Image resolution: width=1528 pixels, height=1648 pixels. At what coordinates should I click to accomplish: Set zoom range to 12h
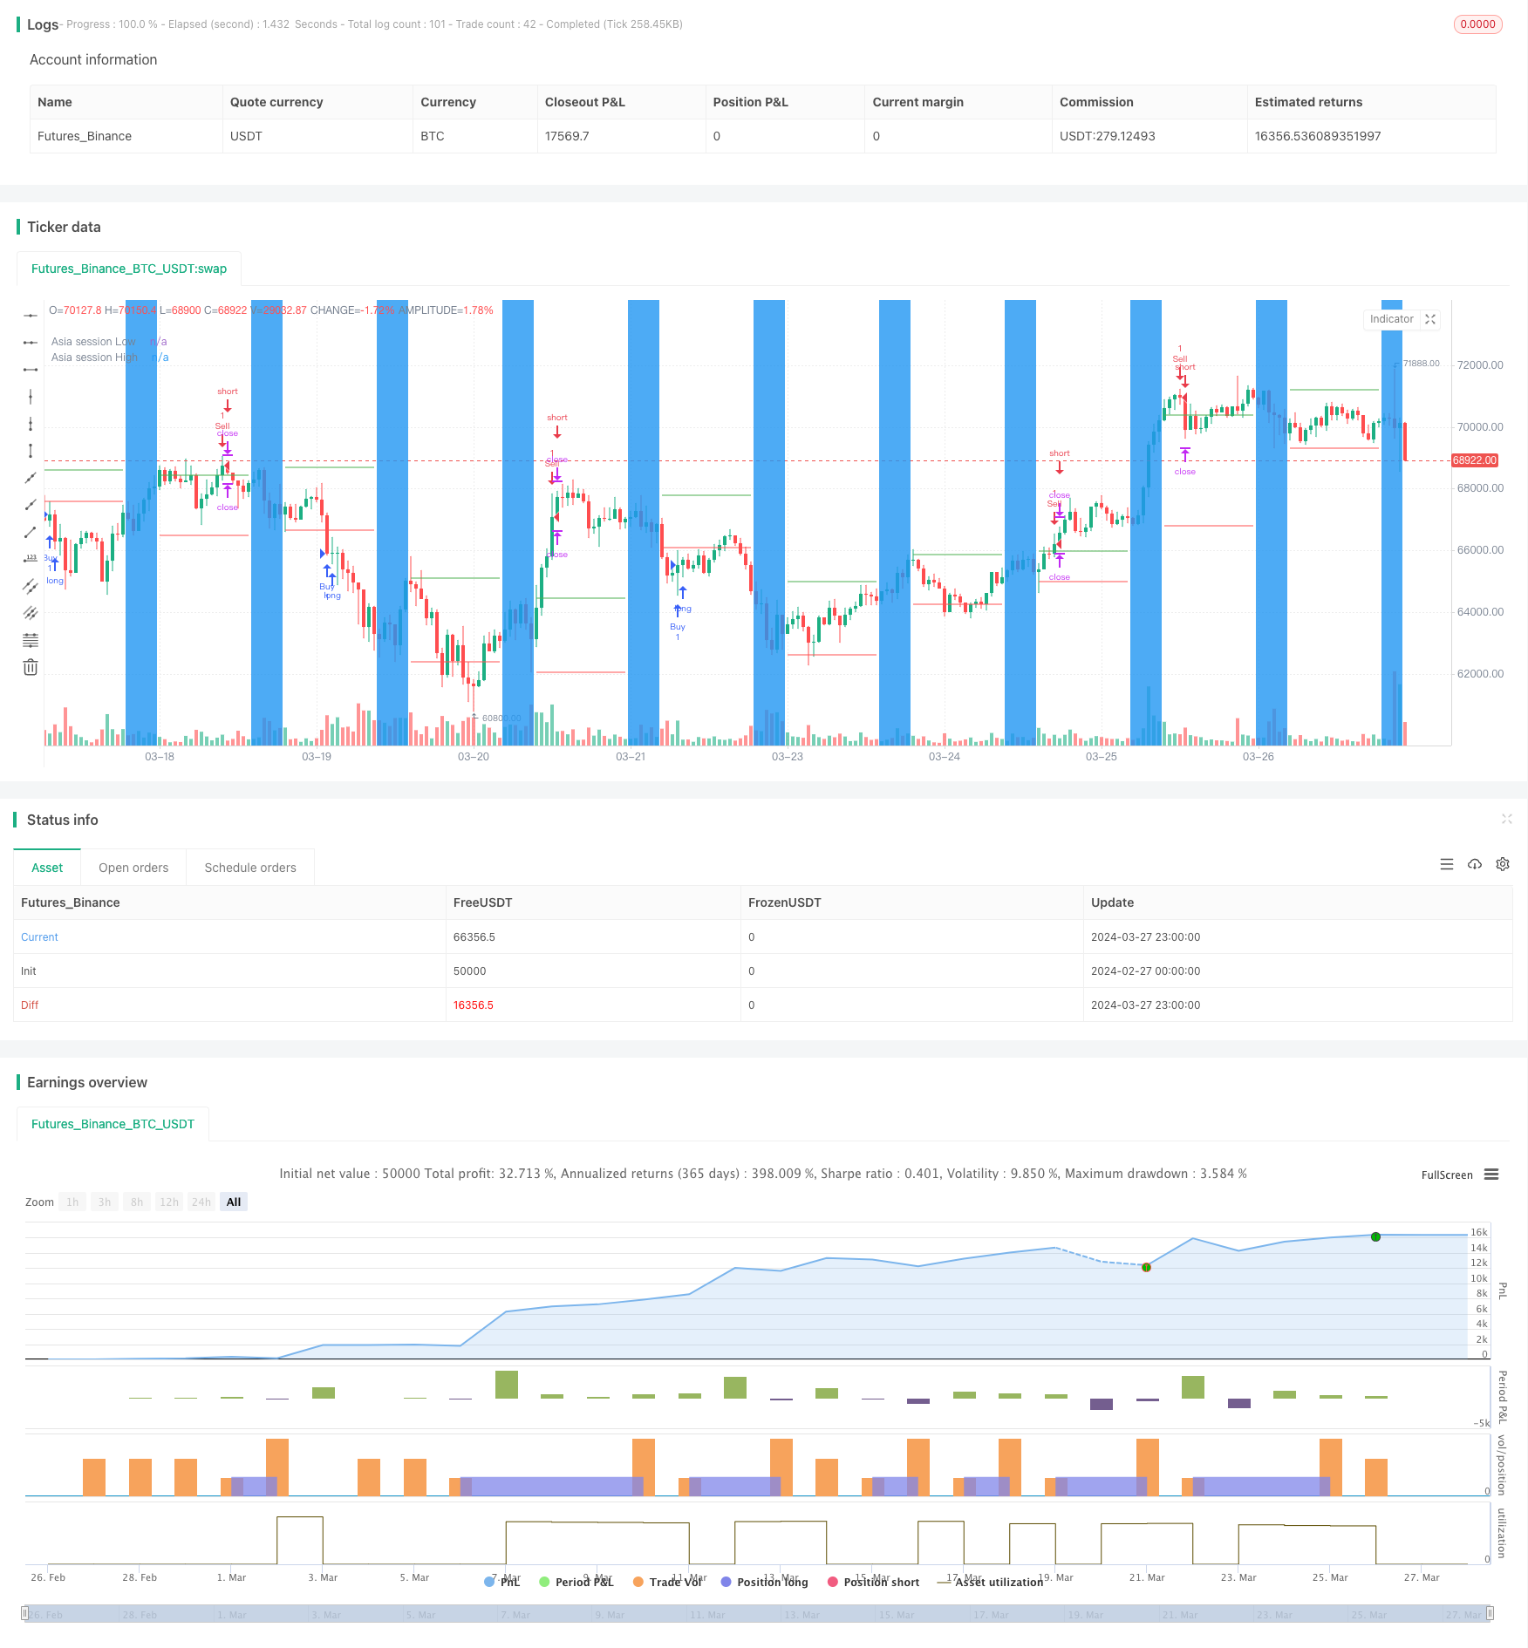pos(169,1202)
